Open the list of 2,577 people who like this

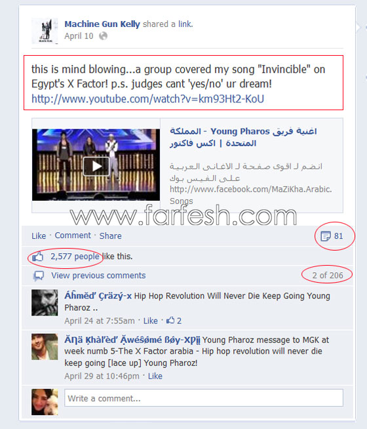[75, 256]
